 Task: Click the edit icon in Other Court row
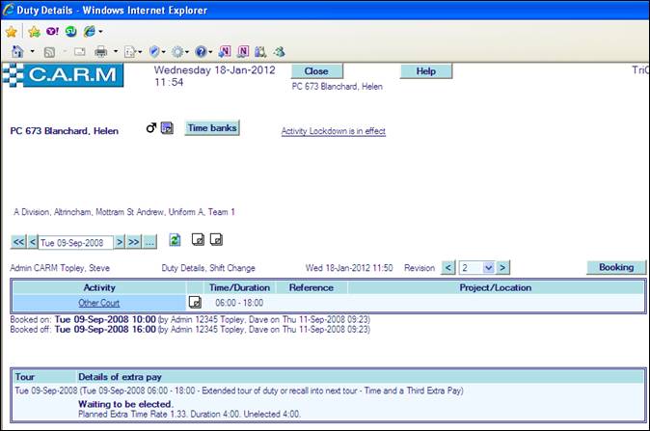194,303
